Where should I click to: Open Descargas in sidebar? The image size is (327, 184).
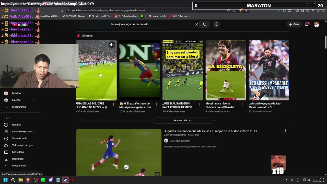[18, 159]
